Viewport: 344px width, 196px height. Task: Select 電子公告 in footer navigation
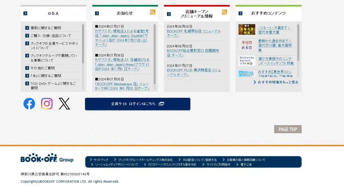coord(246,165)
